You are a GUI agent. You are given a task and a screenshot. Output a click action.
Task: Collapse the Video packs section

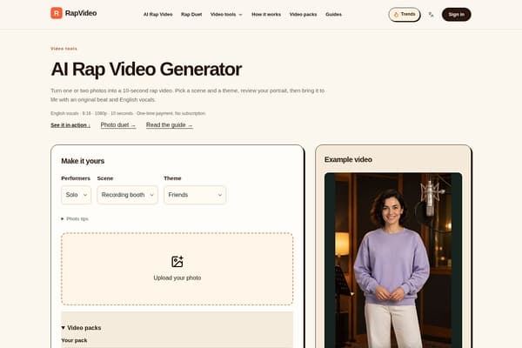click(81, 328)
